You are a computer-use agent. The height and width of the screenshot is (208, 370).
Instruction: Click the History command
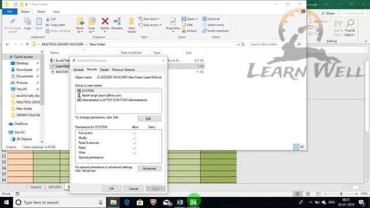coord(189,31)
